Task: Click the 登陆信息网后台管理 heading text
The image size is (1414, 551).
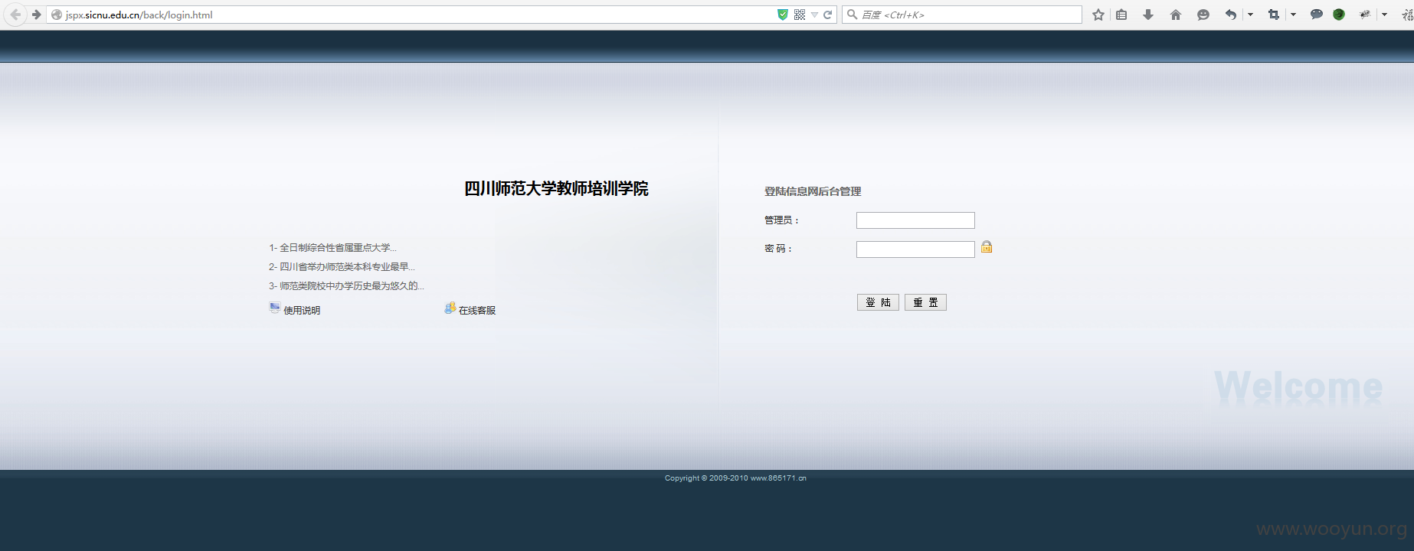Action: pyautogui.click(x=813, y=191)
